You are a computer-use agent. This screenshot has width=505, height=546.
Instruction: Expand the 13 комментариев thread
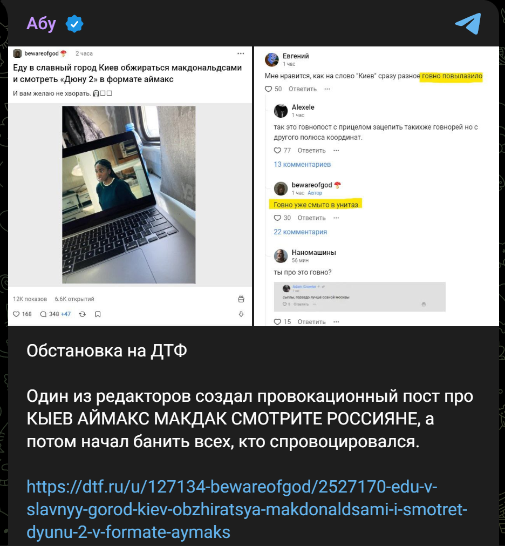[302, 164]
